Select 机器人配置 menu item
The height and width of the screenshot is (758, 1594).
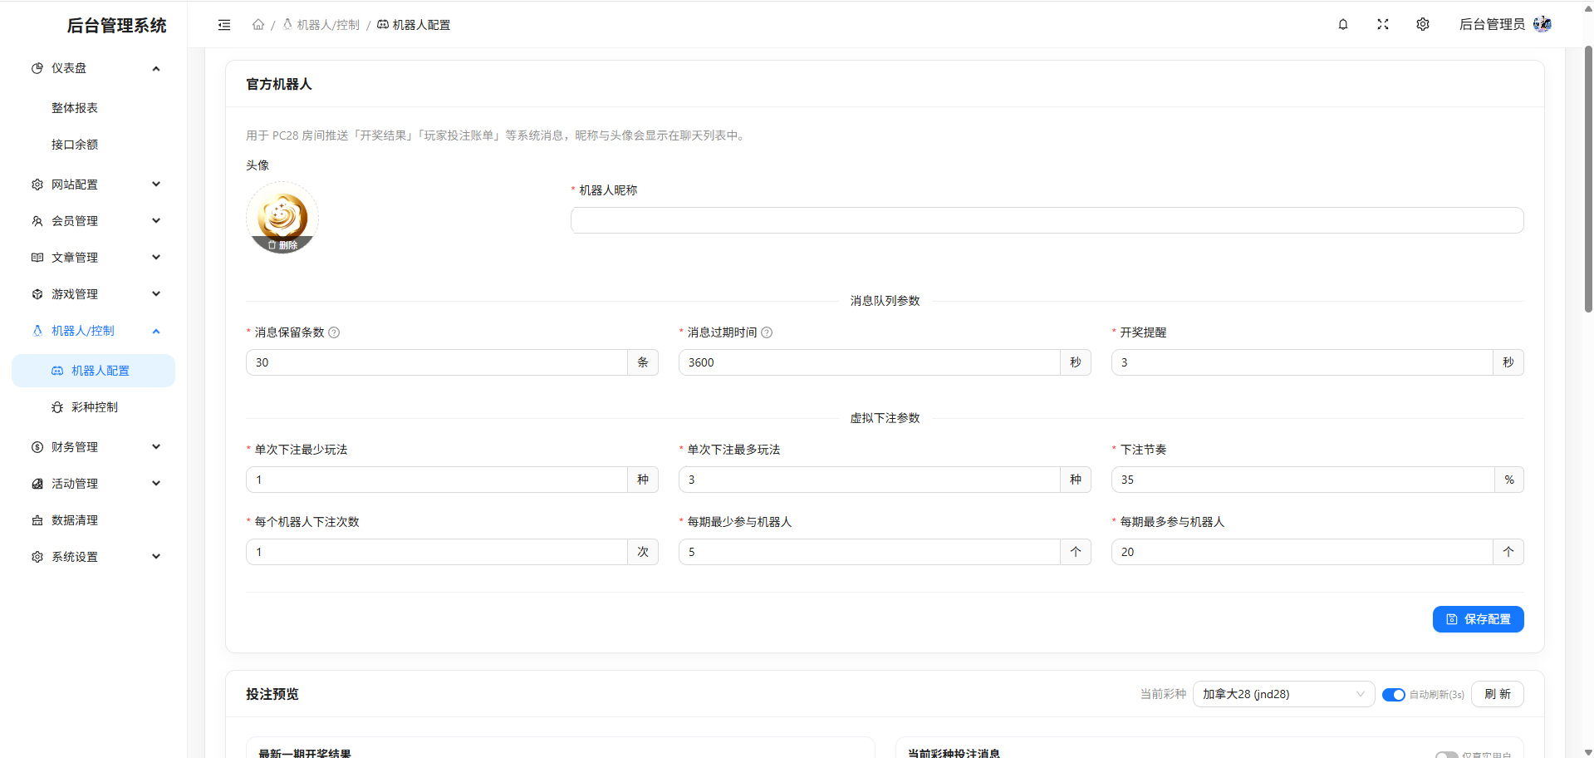coord(94,371)
